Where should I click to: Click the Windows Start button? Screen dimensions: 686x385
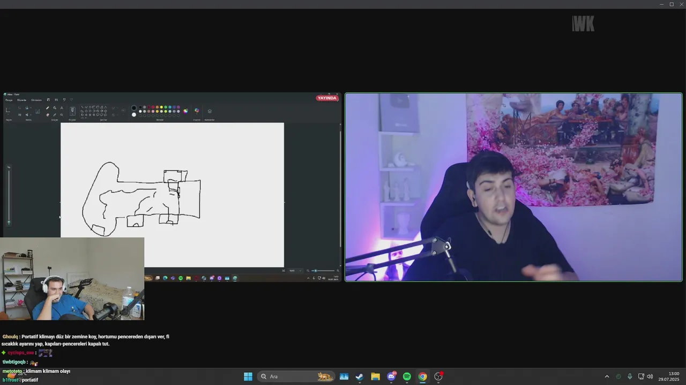[x=248, y=376]
